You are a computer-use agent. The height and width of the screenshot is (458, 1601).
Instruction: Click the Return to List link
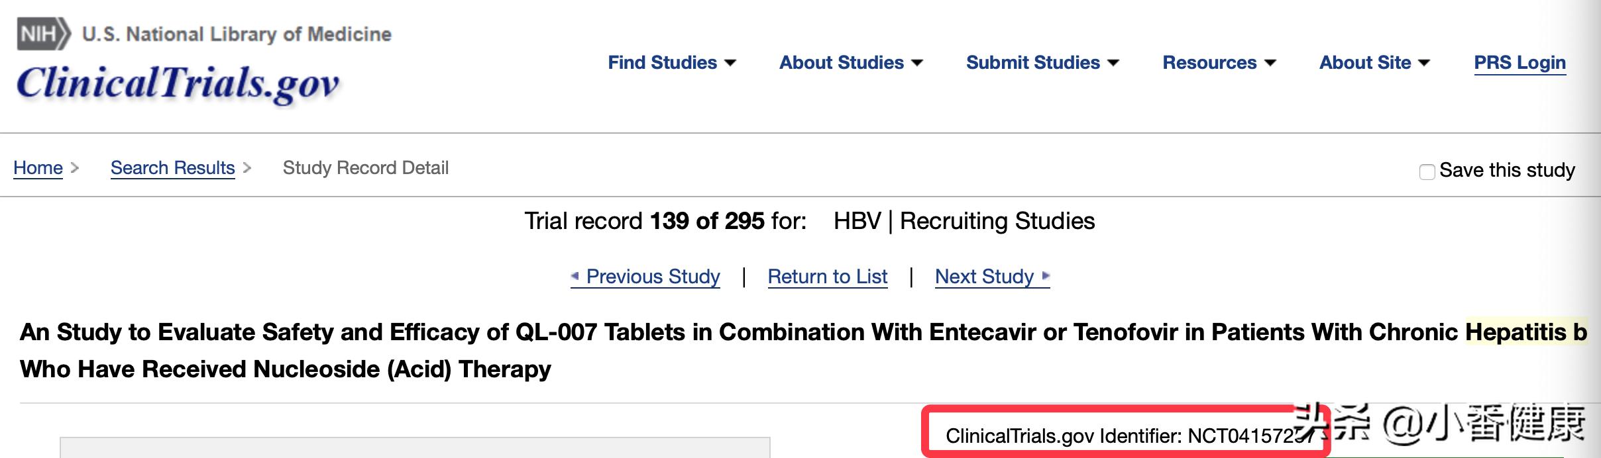point(827,277)
